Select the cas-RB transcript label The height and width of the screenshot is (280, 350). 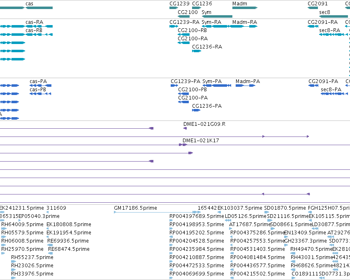pyautogui.click(x=34, y=30)
